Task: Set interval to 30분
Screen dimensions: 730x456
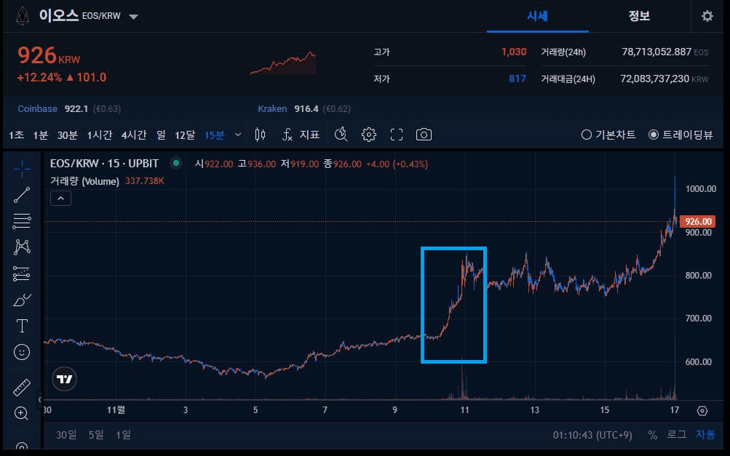Action: pos(68,135)
